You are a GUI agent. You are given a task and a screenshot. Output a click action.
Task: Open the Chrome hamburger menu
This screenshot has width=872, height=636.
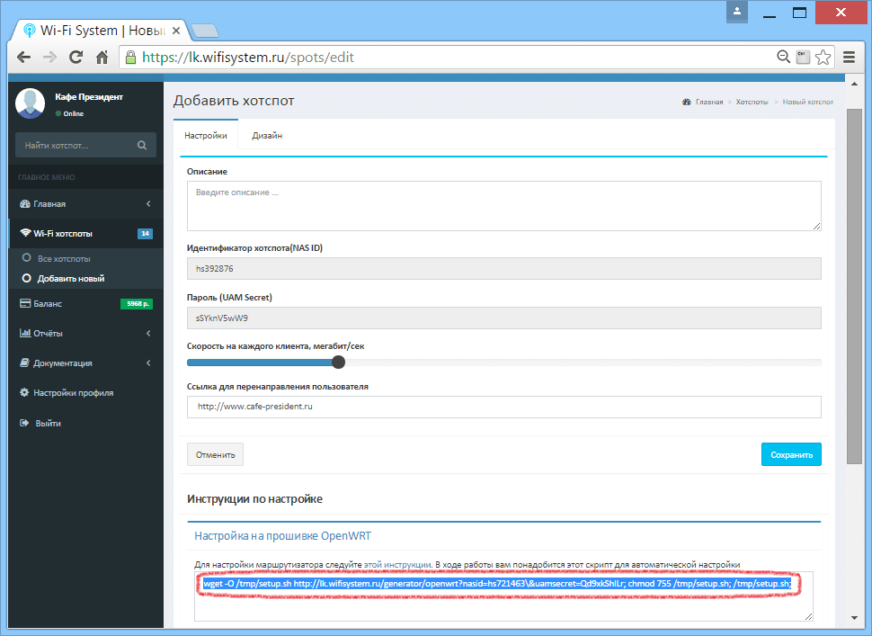(x=849, y=57)
